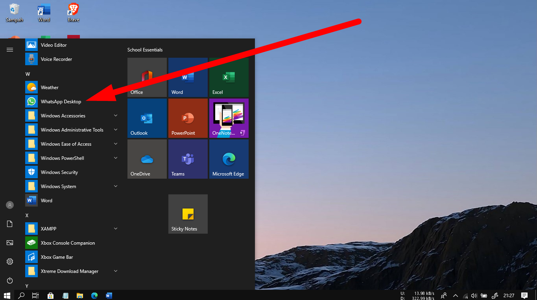Open the Sticky Notes tile
The width and height of the screenshot is (537, 300).
click(x=188, y=214)
